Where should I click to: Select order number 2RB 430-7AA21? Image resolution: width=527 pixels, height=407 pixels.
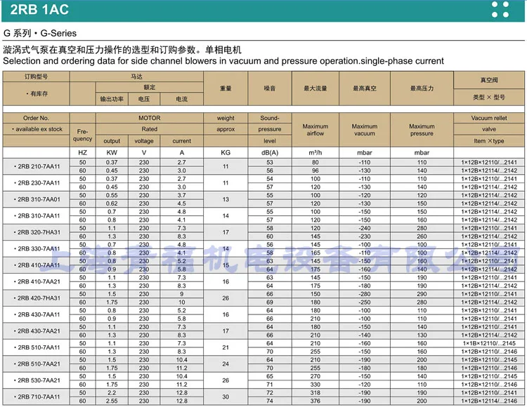coord(39,331)
